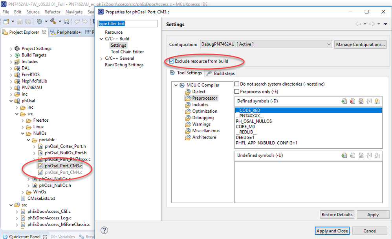392x239 pixels.
Task: Open the Source menu
Action: coord(33,12)
